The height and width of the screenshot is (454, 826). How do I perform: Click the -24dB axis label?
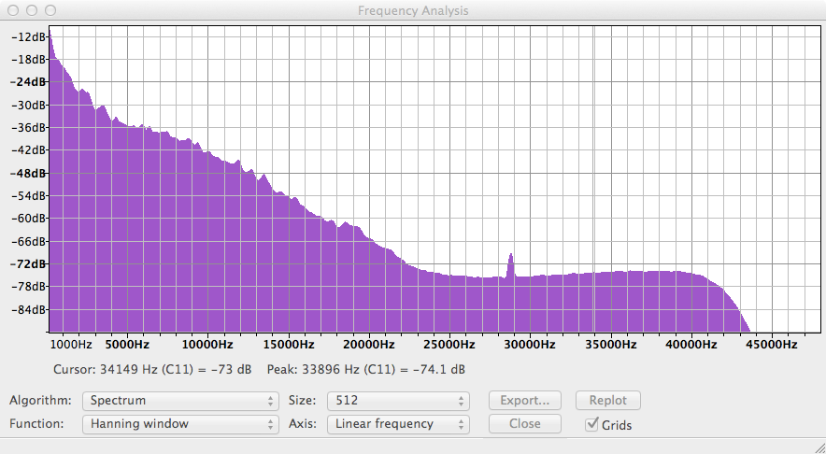pos(28,82)
